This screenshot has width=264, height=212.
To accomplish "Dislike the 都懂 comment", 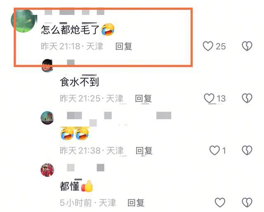I will pos(247,202).
